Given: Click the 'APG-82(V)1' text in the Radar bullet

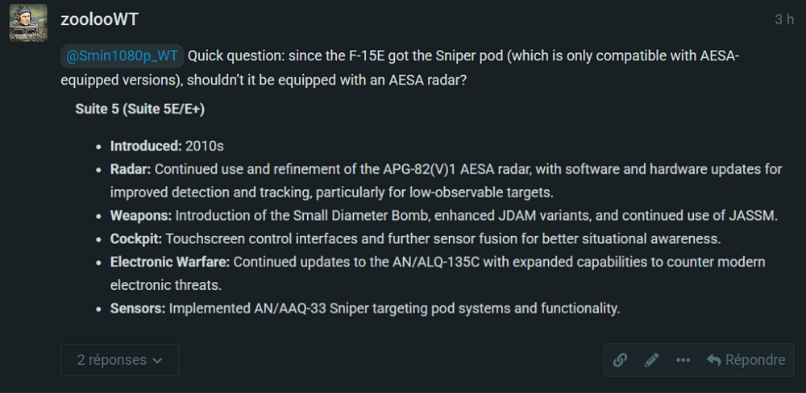Looking at the screenshot, I should point(415,170).
